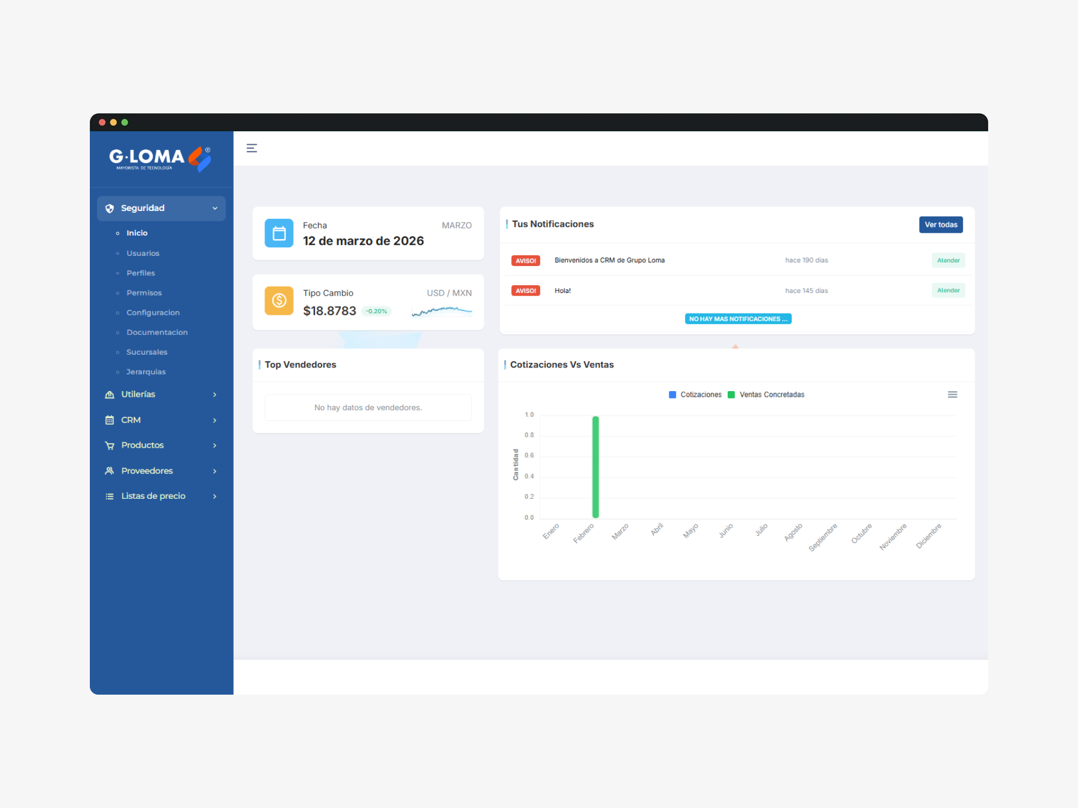Open Usuarios in the sidebar
This screenshot has height=808, width=1078.
(143, 253)
